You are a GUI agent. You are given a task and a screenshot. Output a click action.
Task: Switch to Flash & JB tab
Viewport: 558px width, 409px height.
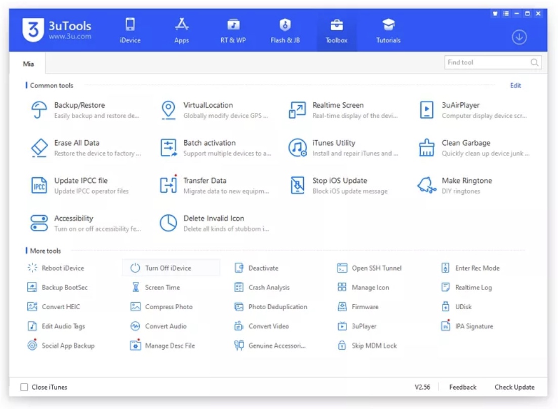coord(285,30)
